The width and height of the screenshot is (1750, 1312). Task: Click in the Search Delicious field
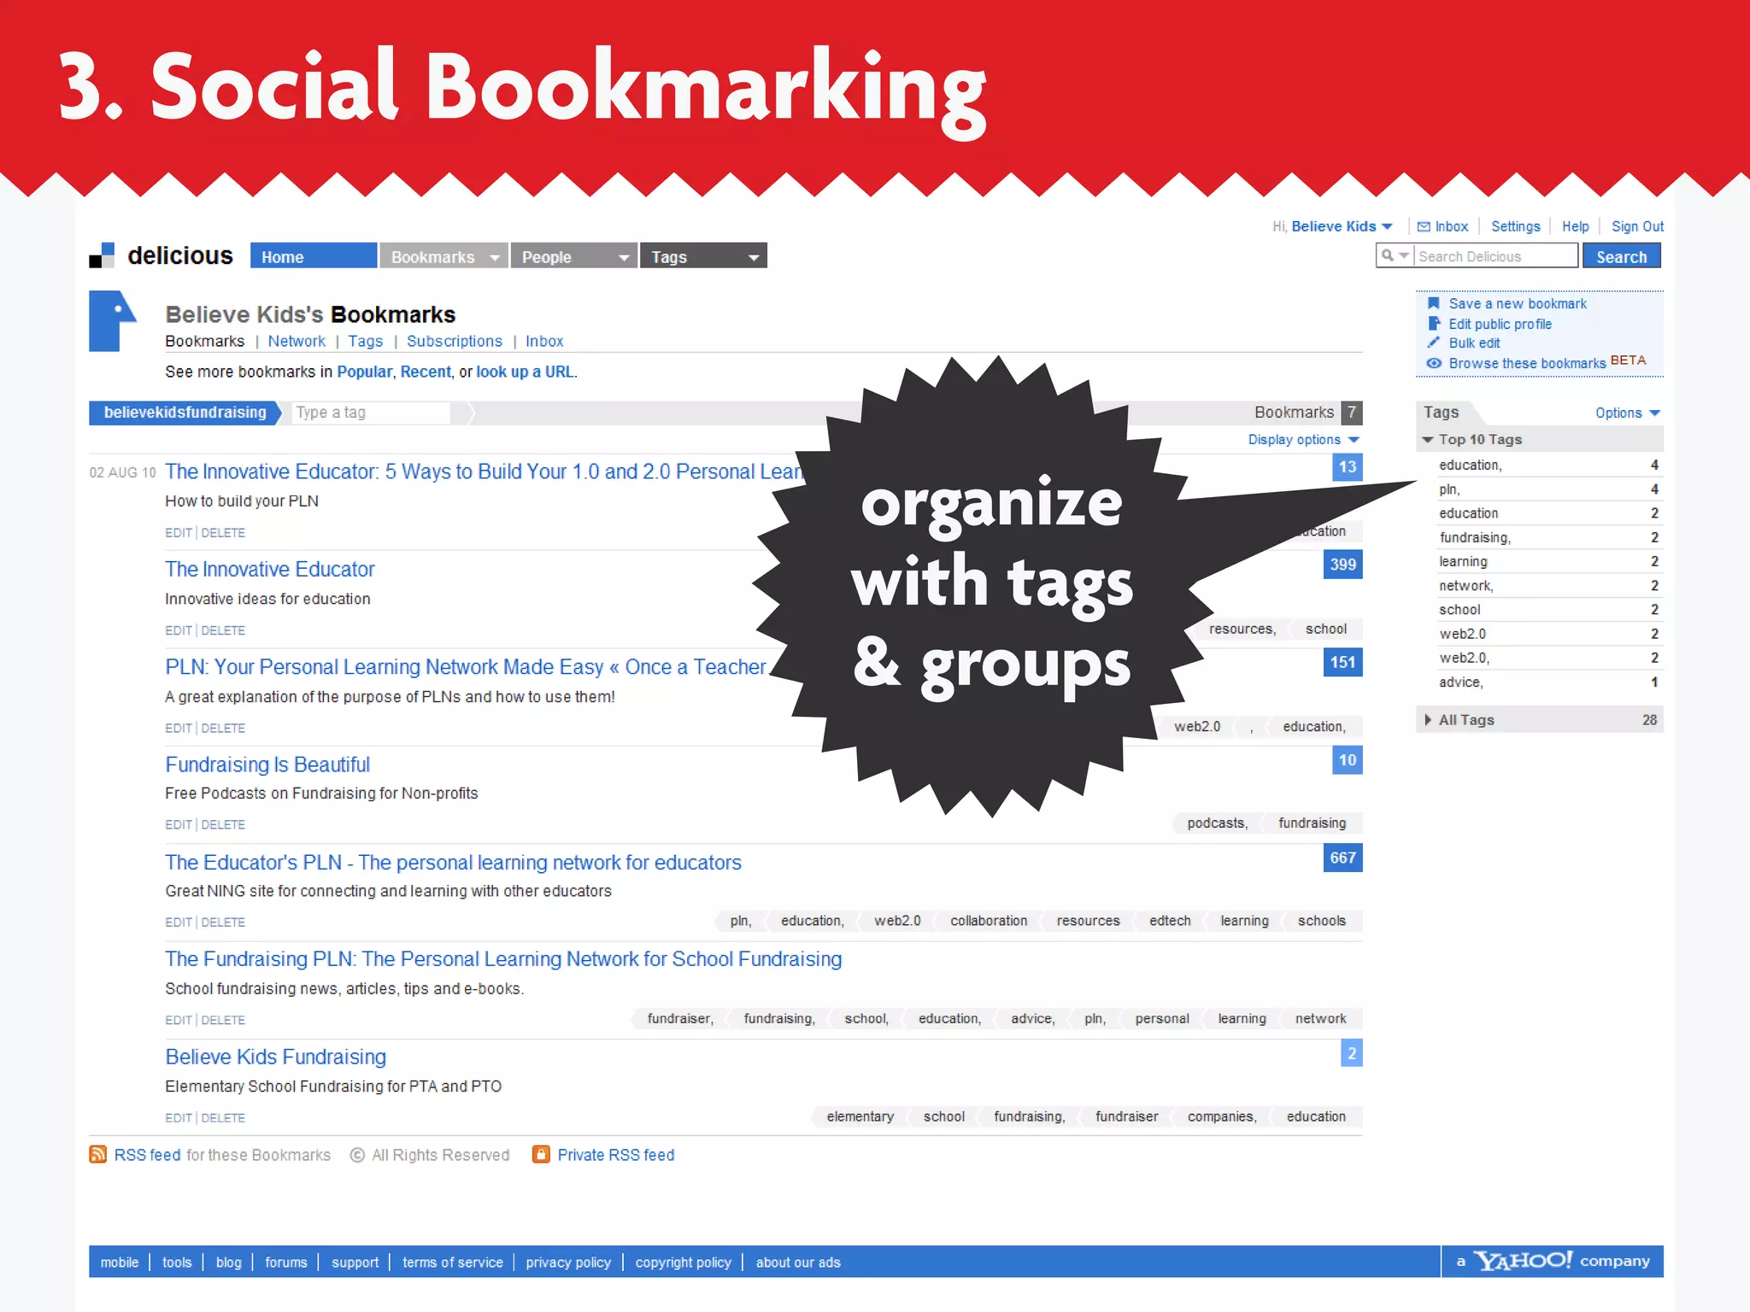(x=1495, y=256)
